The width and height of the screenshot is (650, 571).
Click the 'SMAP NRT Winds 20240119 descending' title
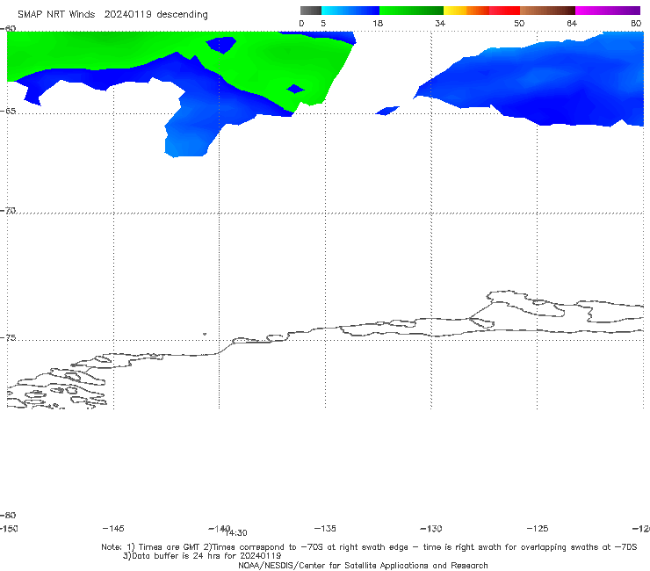click(x=112, y=15)
